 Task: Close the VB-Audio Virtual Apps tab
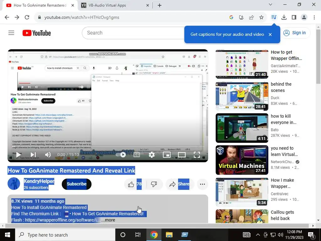point(148,5)
